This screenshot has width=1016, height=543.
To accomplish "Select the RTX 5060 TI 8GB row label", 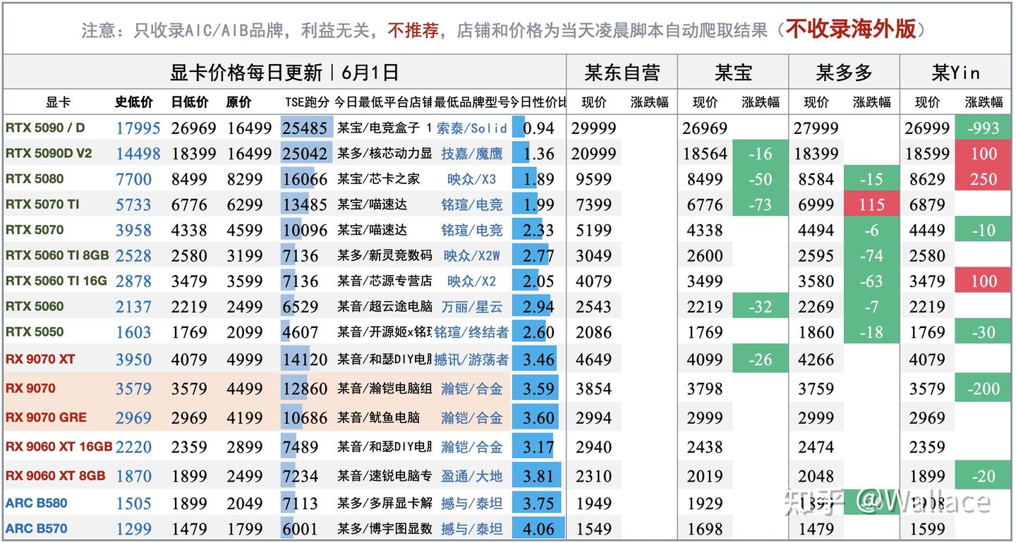I will [x=57, y=255].
